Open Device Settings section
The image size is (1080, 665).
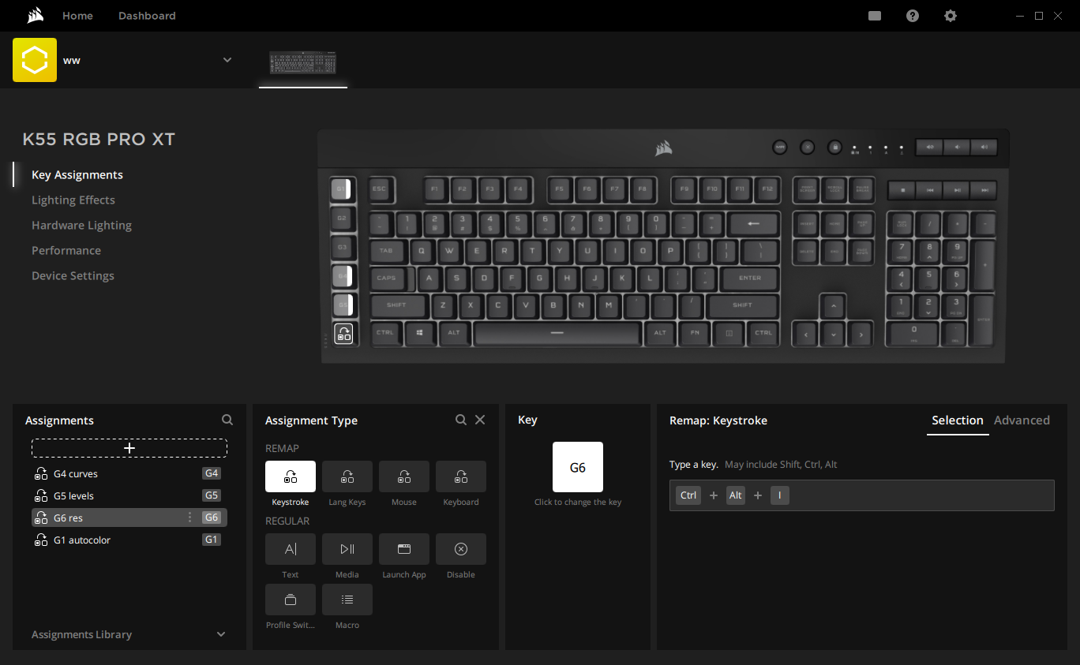[x=73, y=276]
